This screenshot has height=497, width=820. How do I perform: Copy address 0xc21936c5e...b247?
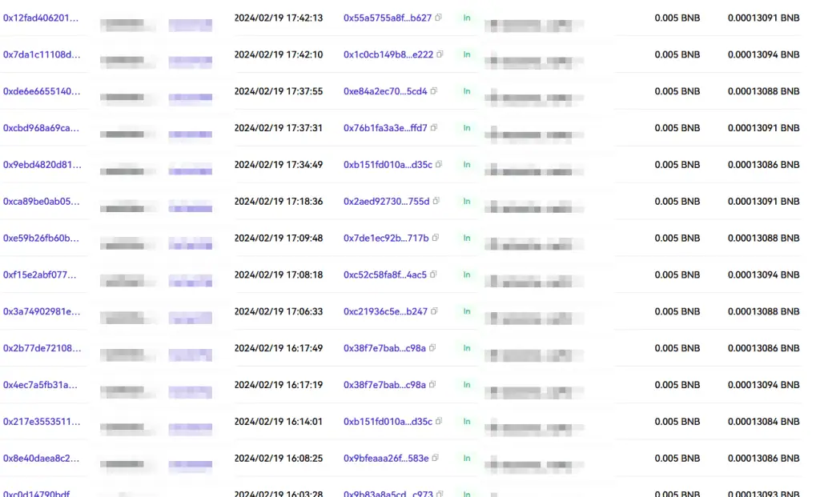click(435, 312)
